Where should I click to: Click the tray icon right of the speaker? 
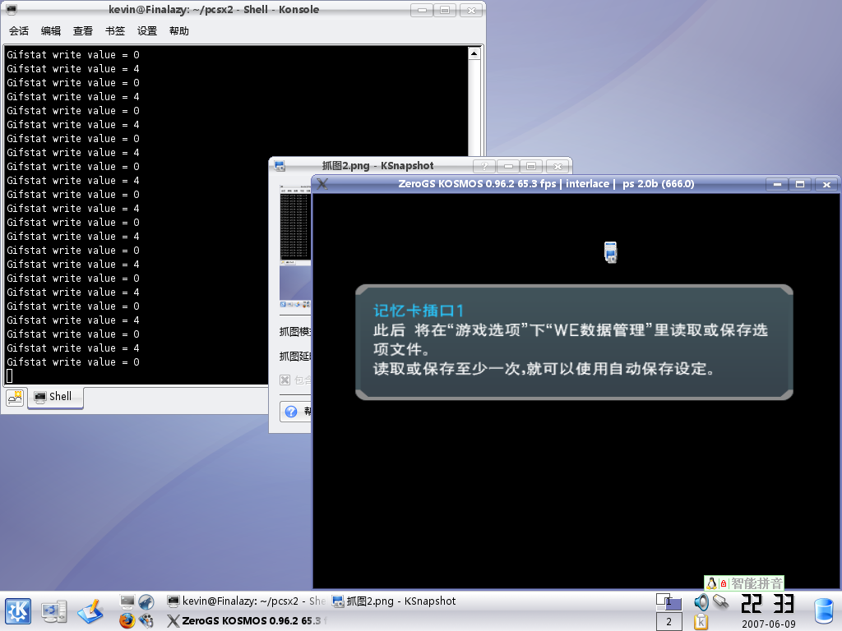(720, 602)
